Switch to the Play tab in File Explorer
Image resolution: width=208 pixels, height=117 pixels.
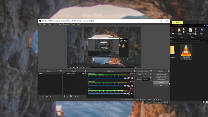(177, 23)
